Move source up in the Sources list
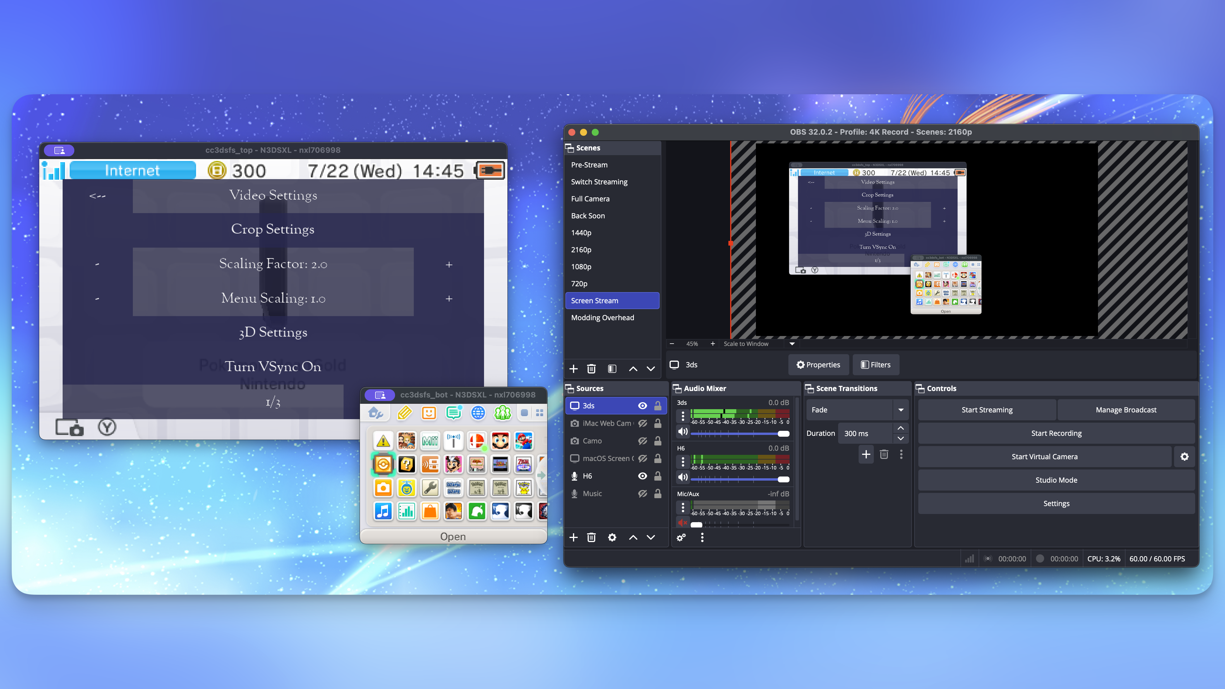This screenshot has height=689, width=1225. pos(633,537)
